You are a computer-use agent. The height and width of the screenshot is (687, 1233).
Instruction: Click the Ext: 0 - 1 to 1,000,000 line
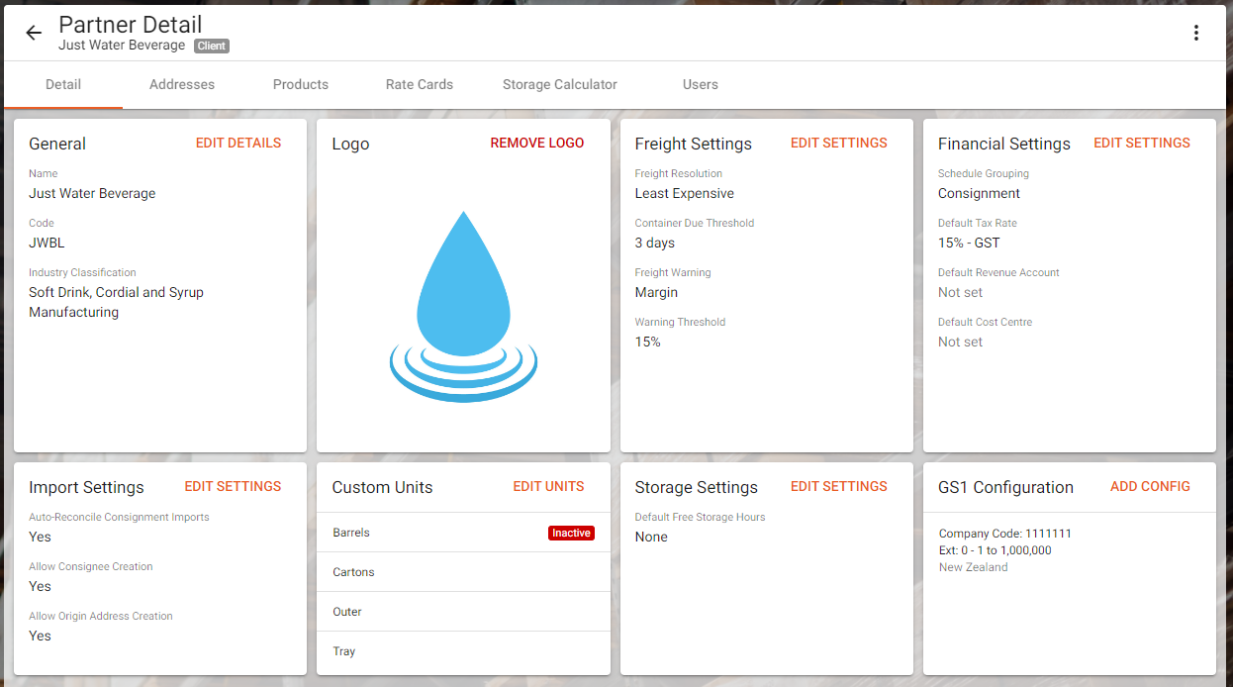996,550
